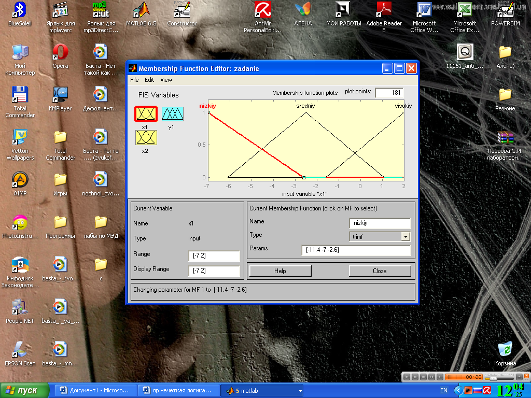Open the PhotoInstrument smiley shortcut
This screenshot has height=398, width=531.
click(x=20, y=226)
